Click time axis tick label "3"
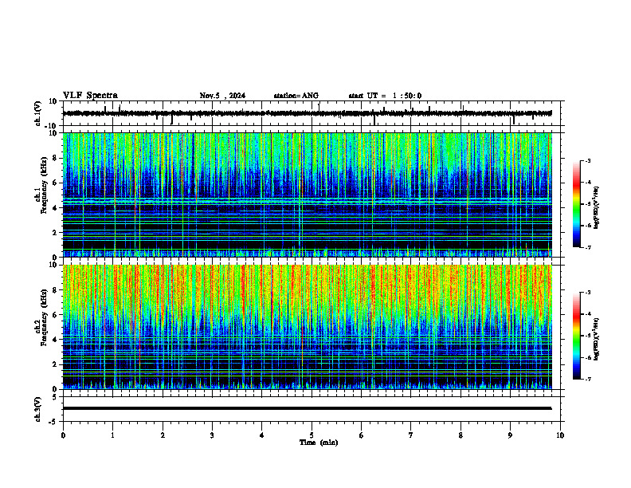The image size is (631, 488). [212, 435]
